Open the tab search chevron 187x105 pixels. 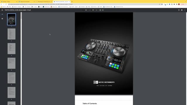[186, 2]
